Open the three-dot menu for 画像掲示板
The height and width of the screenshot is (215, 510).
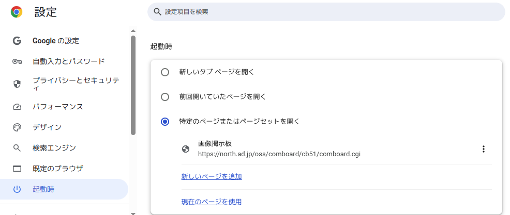click(x=484, y=149)
